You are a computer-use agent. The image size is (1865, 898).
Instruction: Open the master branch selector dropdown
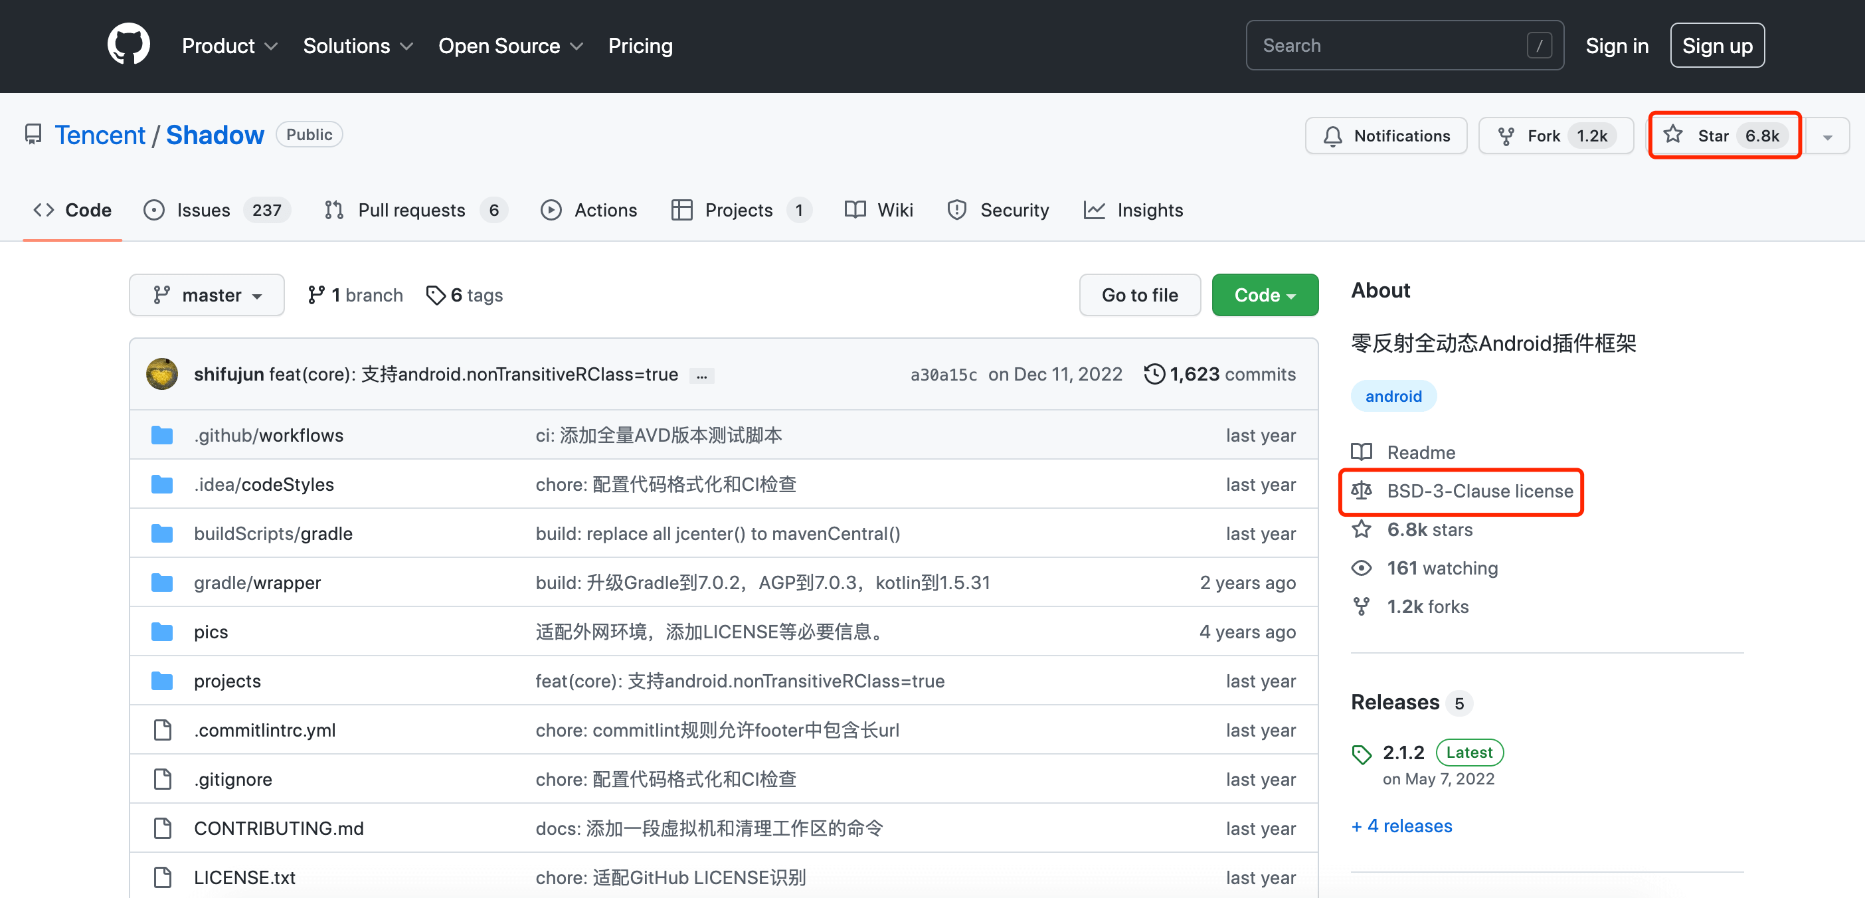coord(207,295)
